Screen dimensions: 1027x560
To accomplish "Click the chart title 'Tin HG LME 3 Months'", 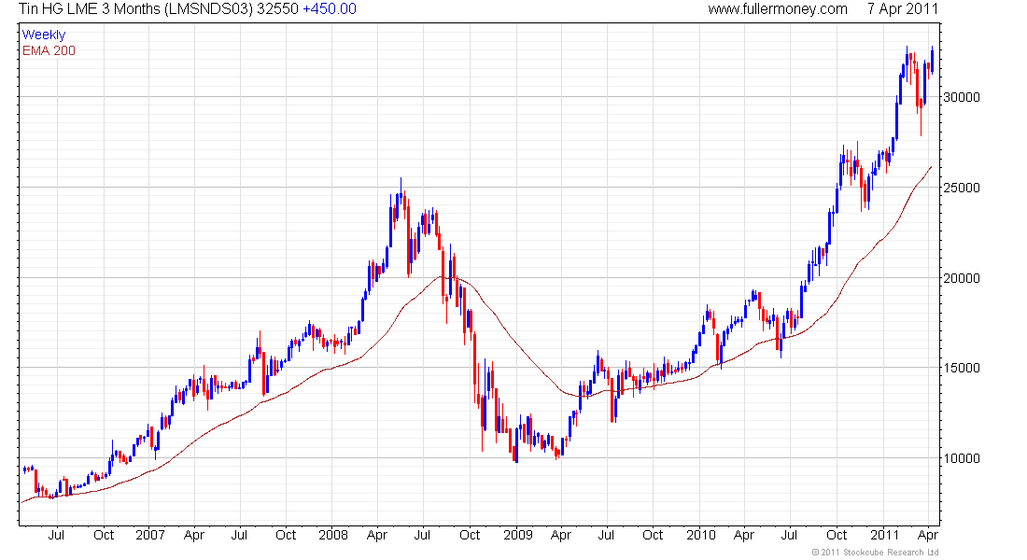I will pos(89,9).
